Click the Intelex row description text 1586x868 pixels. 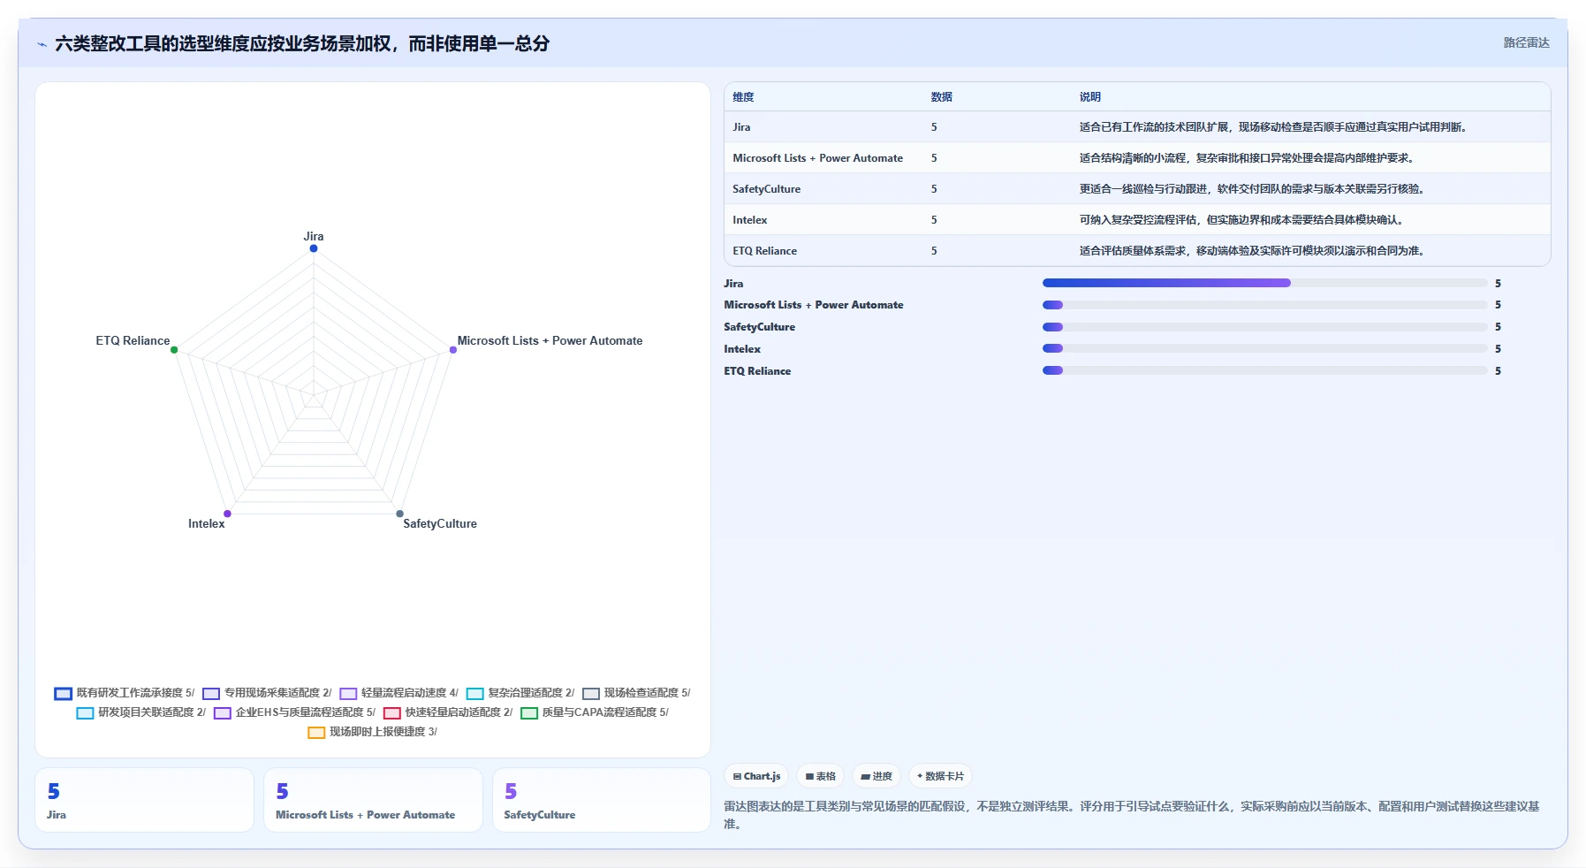1243,220
